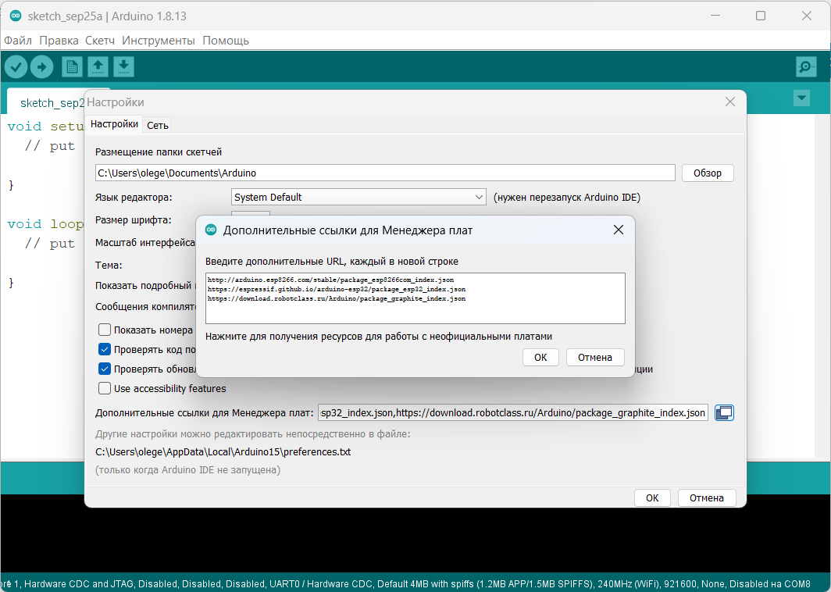Click the New sketch document icon

click(x=72, y=67)
